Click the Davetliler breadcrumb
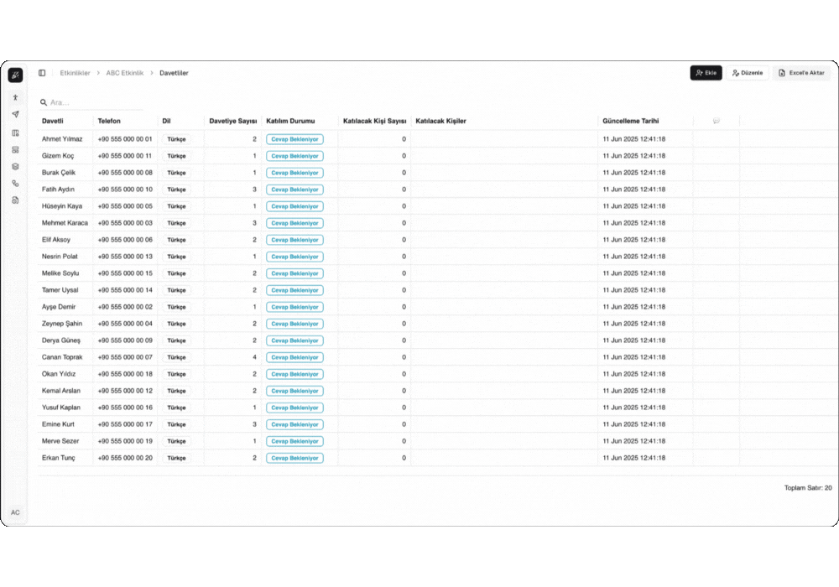 174,73
